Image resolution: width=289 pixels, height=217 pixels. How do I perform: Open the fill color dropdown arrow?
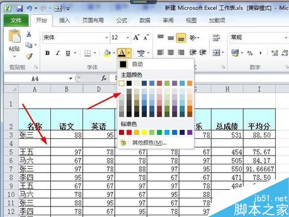(x=114, y=53)
